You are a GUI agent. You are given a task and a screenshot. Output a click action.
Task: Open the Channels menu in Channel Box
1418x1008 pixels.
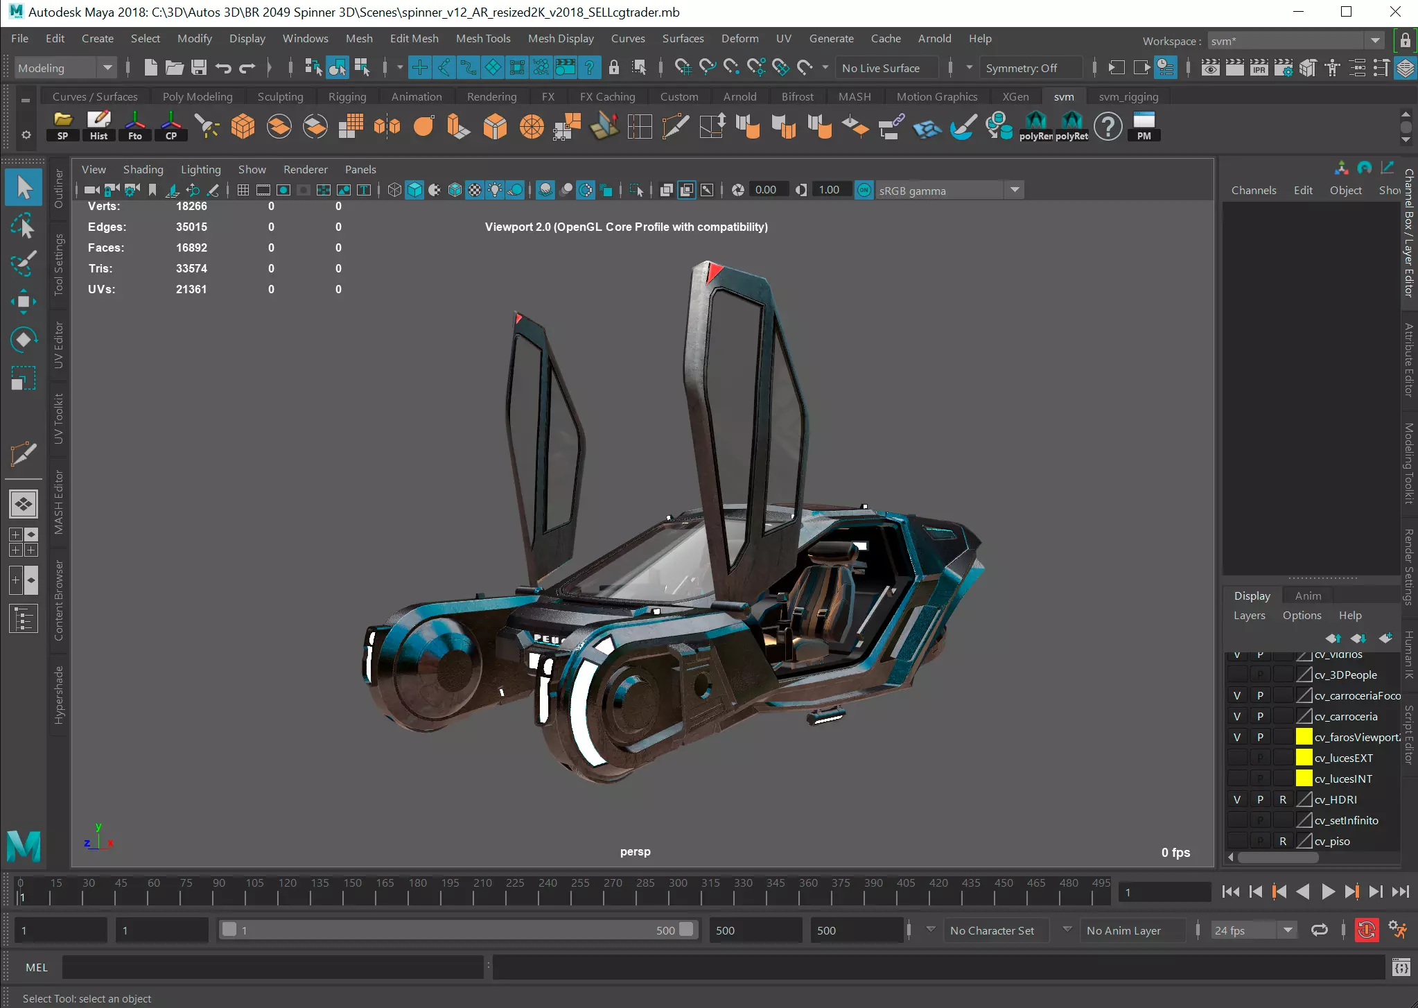[x=1254, y=190]
